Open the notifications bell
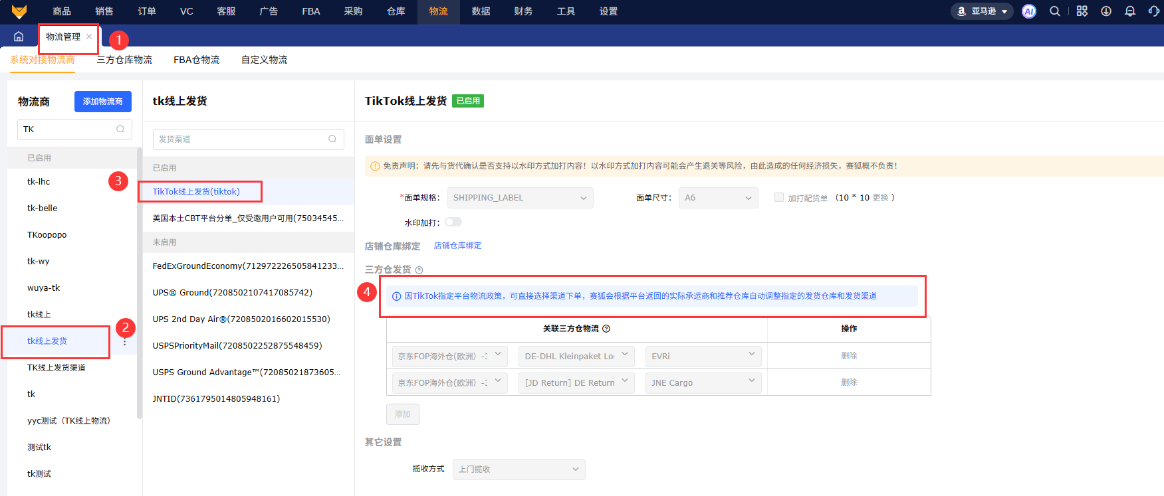Screen dimensions: 1164x496 (x=1130, y=11)
